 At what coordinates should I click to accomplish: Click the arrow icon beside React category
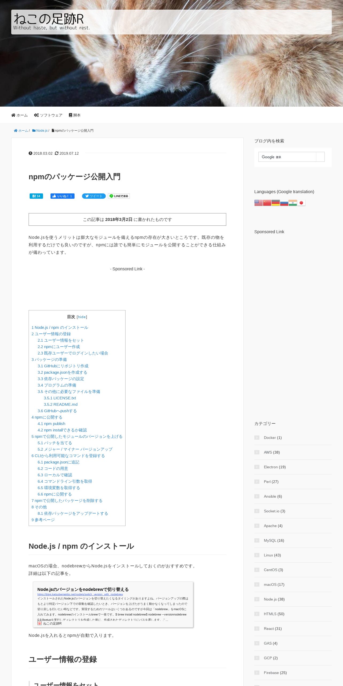click(x=257, y=629)
